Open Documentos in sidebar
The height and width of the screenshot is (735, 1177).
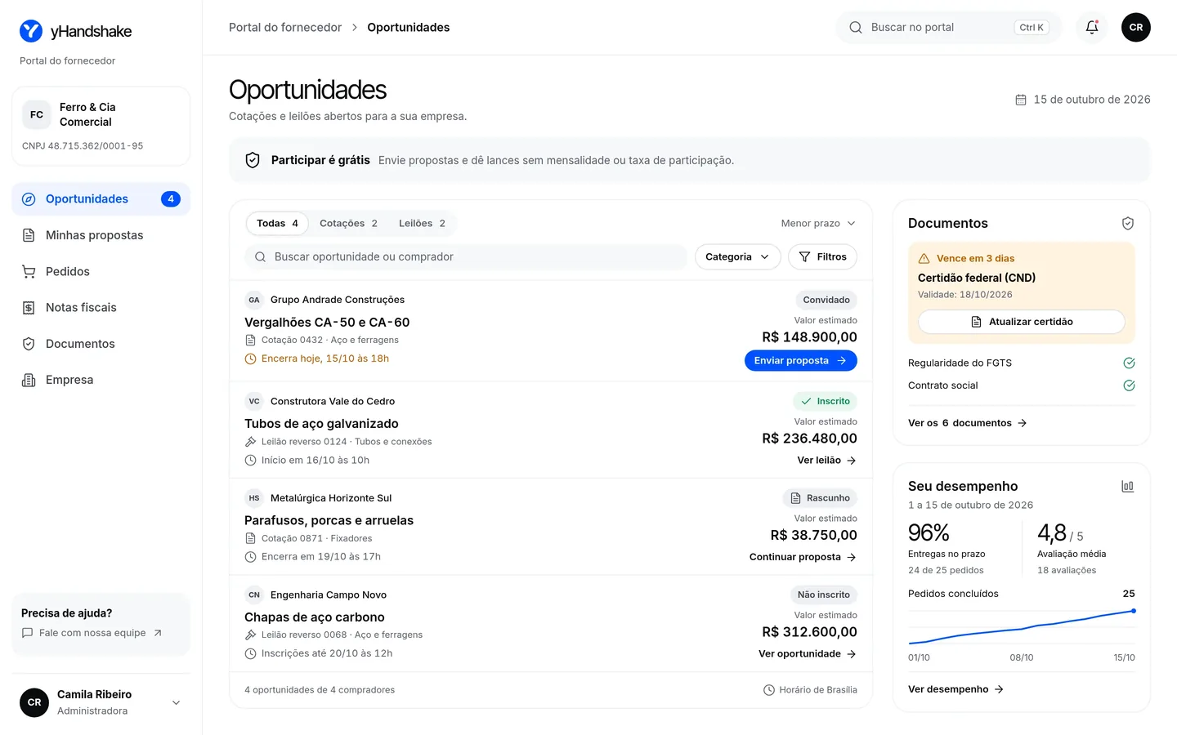point(101,344)
